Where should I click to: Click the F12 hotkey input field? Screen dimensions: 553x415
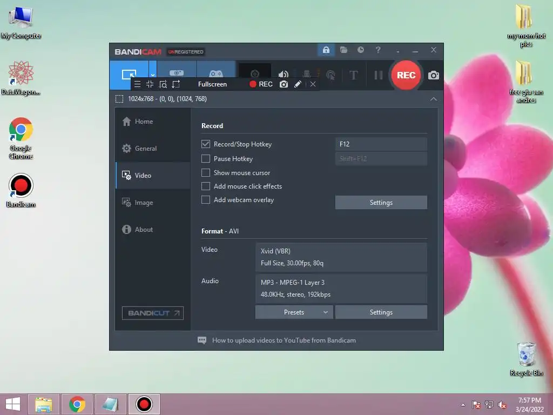[381, 144]
